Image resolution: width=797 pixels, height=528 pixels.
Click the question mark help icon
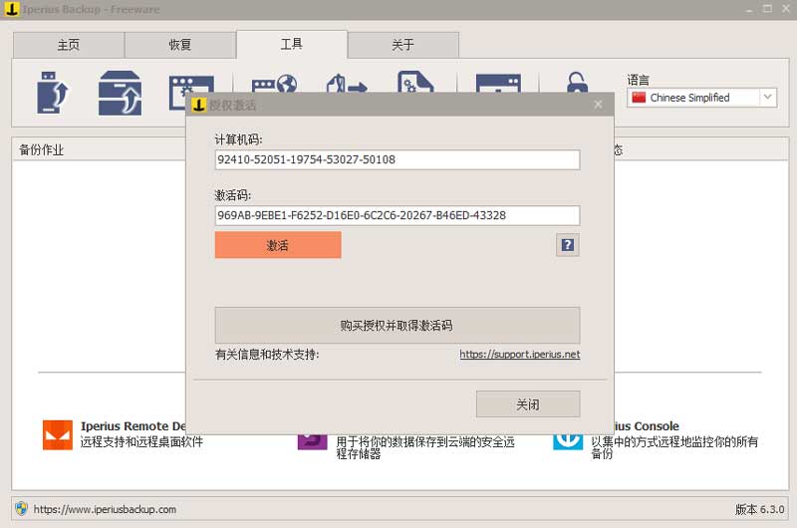(x=568, y=245)
